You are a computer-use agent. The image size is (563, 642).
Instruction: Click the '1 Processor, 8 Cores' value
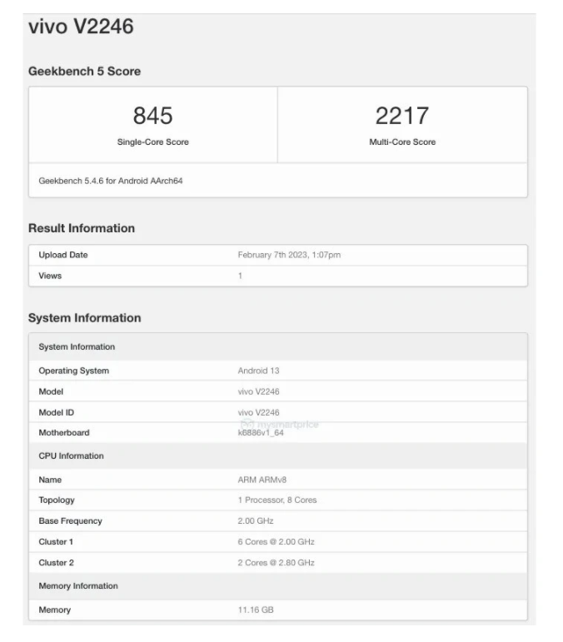tap(277, 500)
